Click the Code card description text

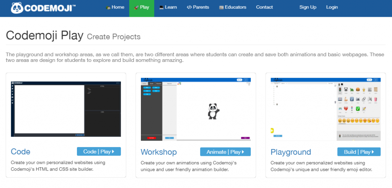click(x=58, y=166)
